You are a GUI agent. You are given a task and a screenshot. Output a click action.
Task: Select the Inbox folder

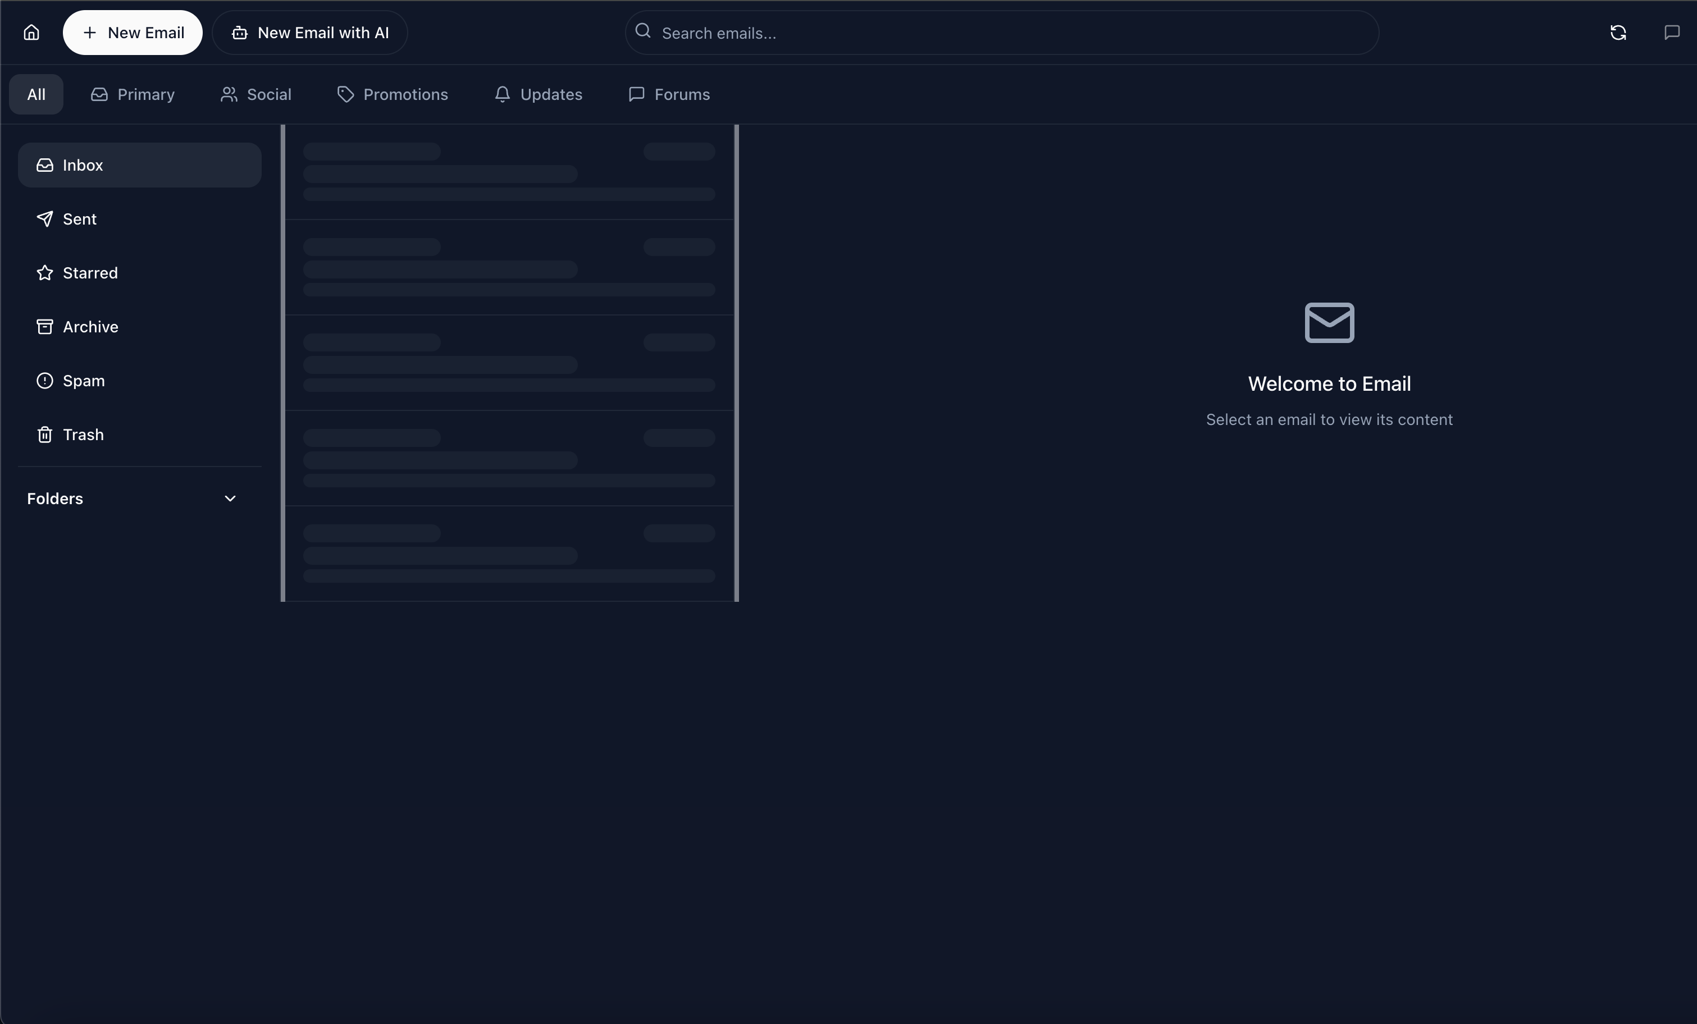point(83,165)
